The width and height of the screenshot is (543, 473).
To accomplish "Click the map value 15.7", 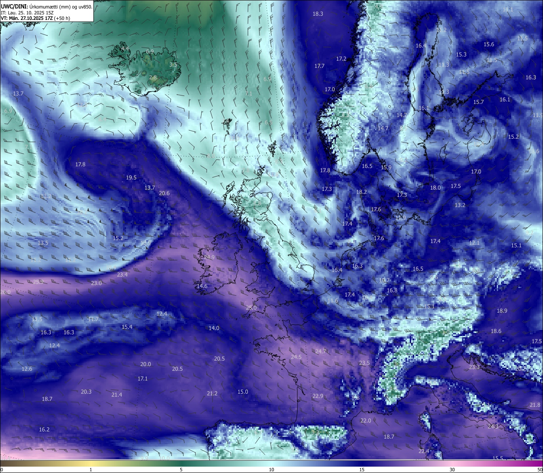I will click(x=479, y=102).
